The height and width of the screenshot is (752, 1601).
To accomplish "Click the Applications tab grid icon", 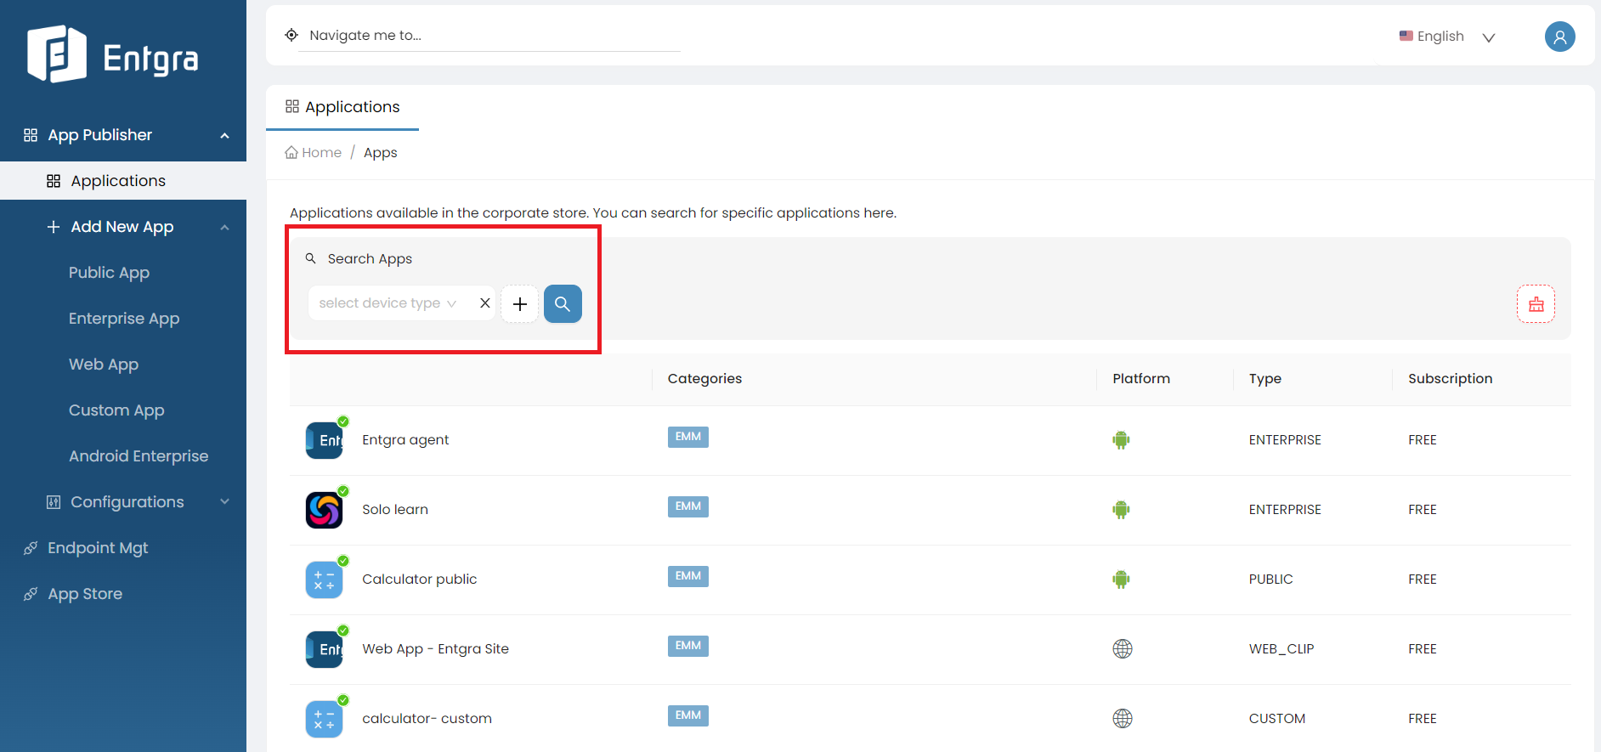I will 292,106.
